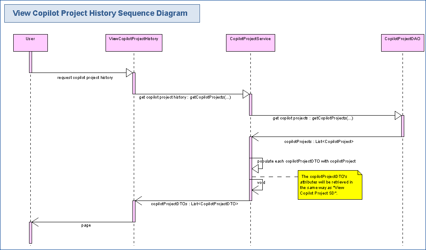Click the 'request copilot project history' label
This screenshot has height=250, width=426.
(85, 78)
